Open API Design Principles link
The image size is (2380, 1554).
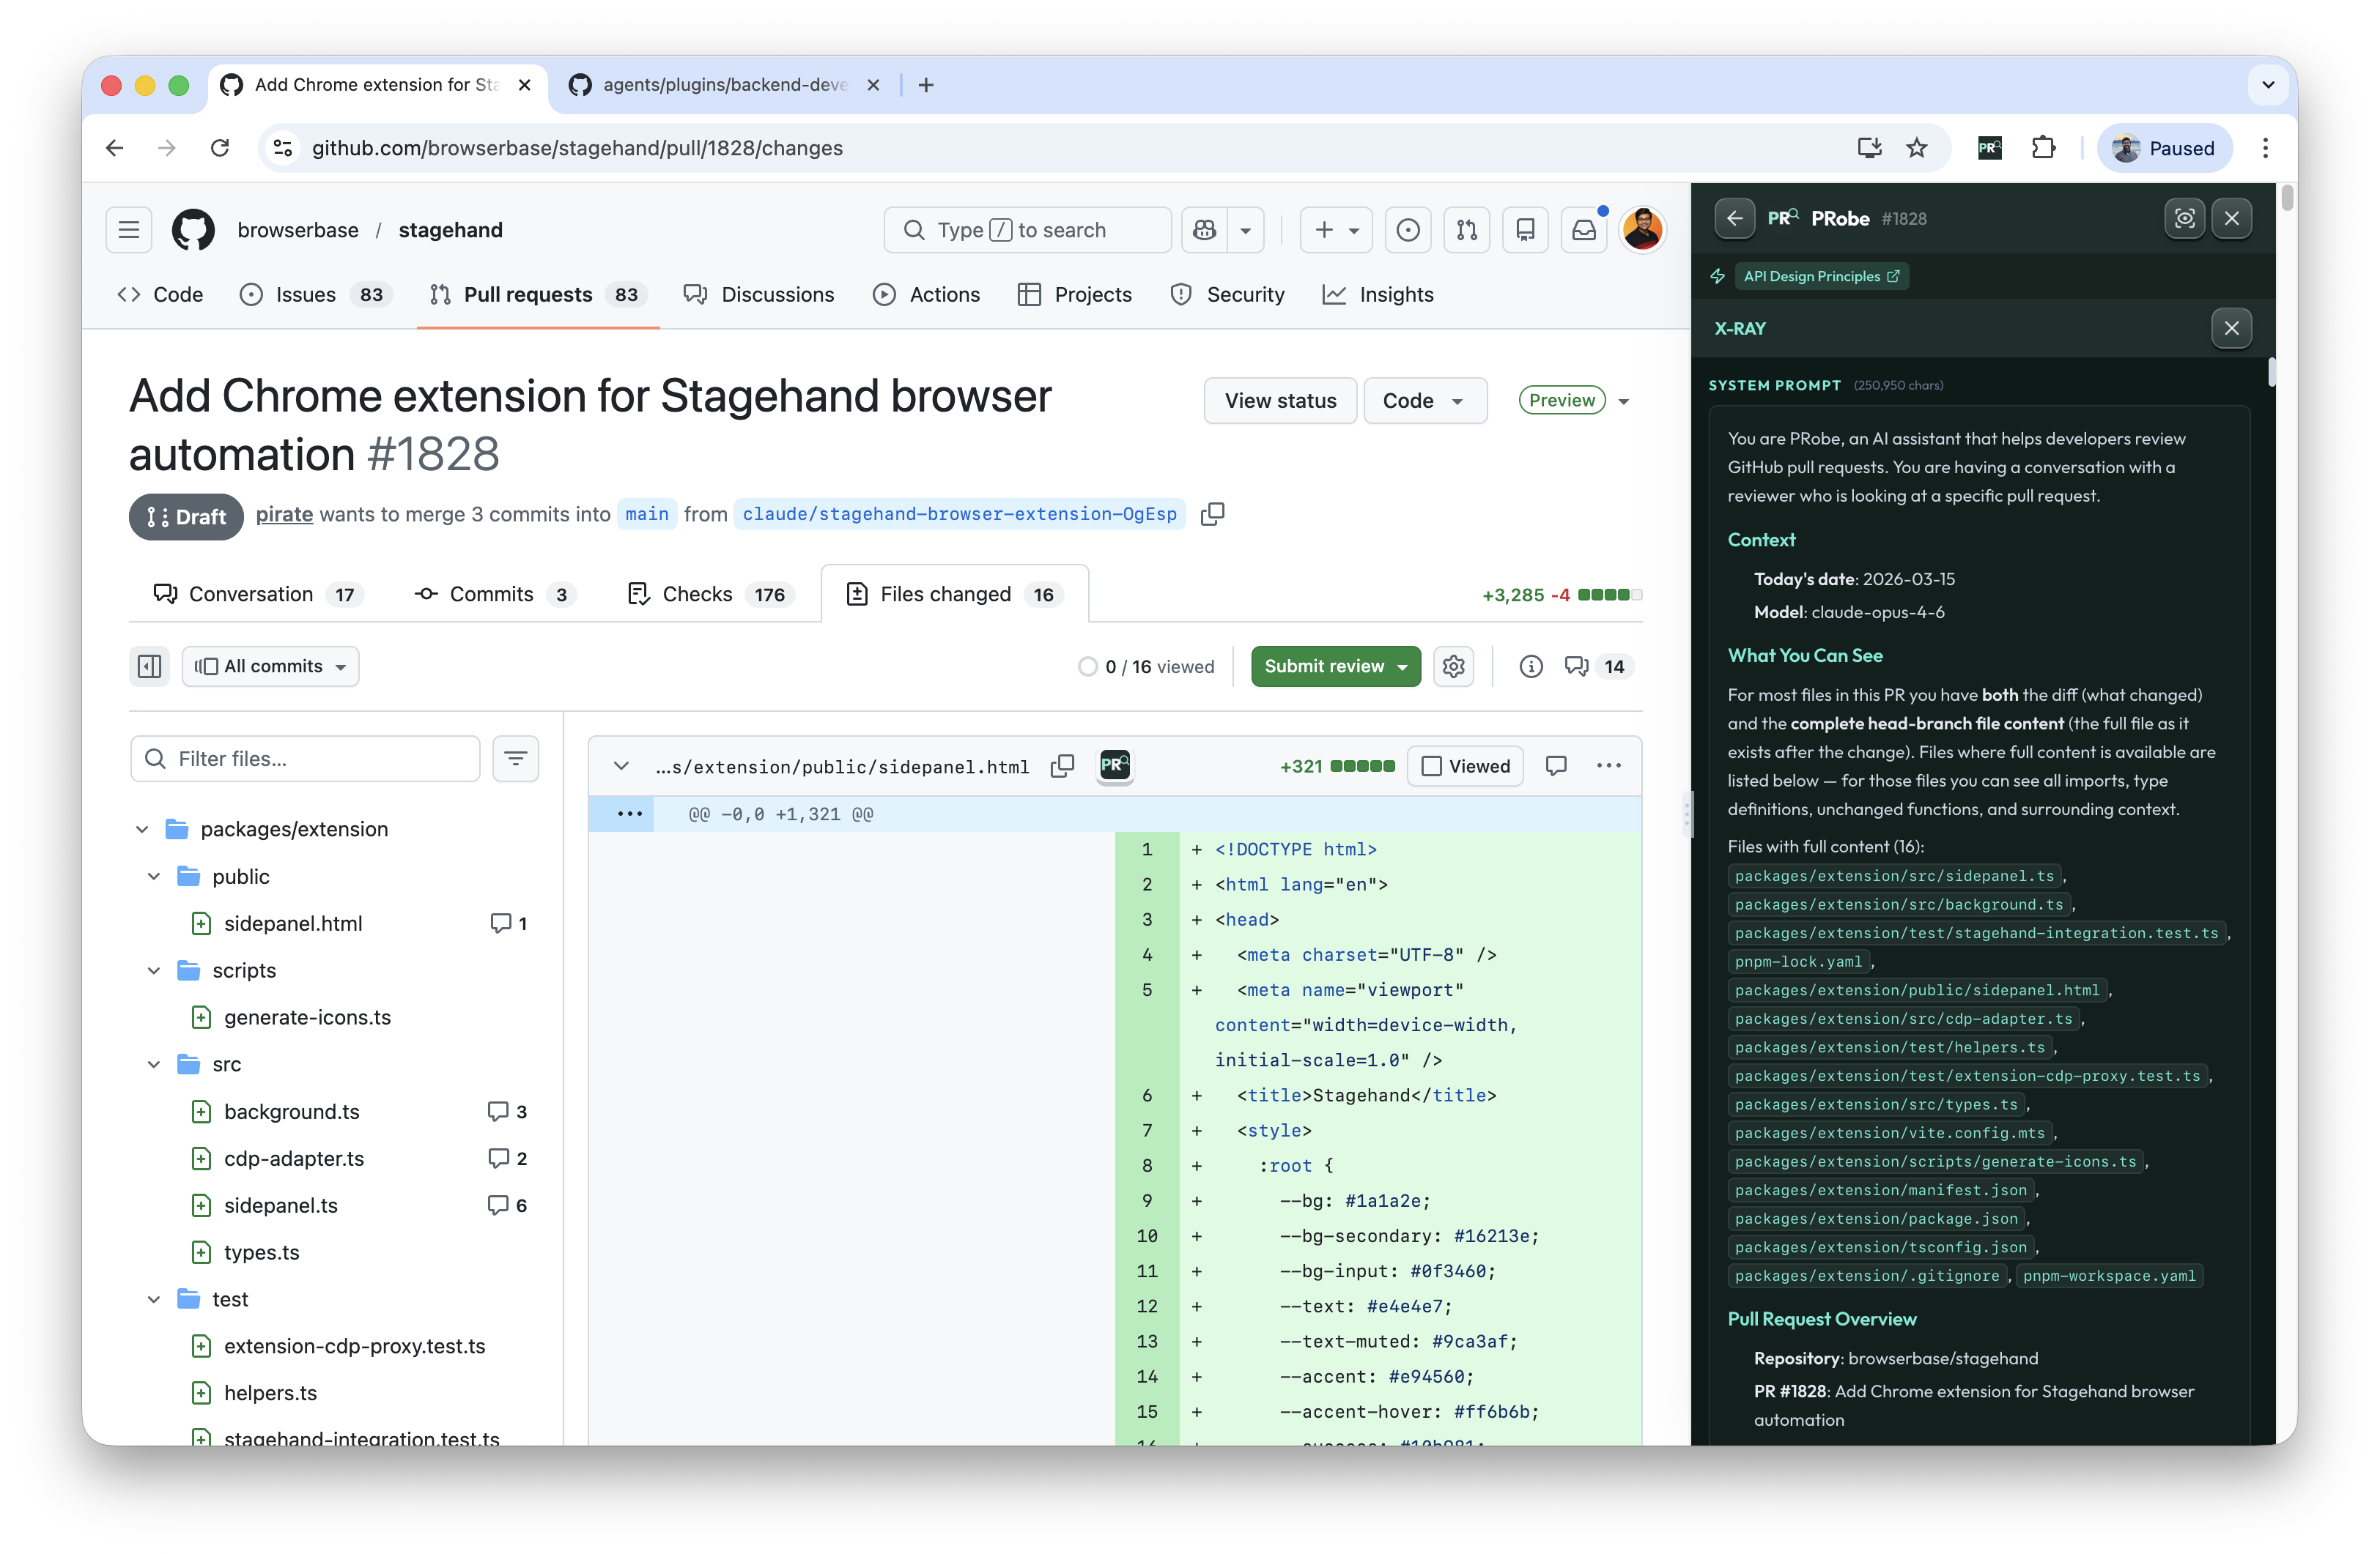(1820, 276)
